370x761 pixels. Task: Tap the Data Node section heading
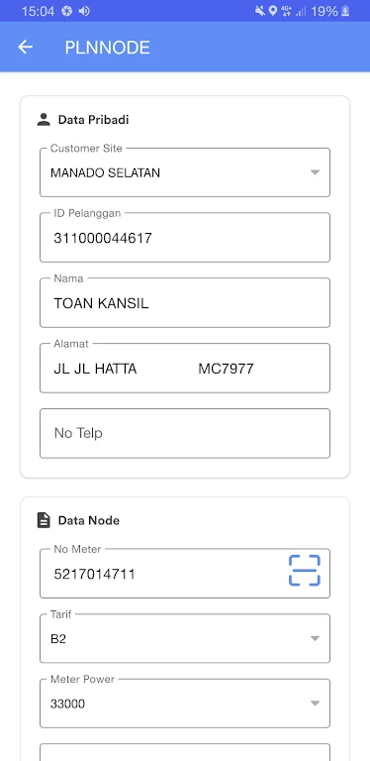89,520
